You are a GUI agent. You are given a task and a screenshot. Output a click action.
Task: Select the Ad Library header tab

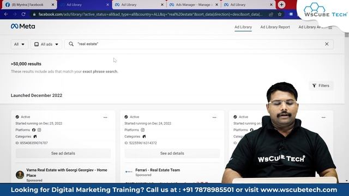coord(243,27)
